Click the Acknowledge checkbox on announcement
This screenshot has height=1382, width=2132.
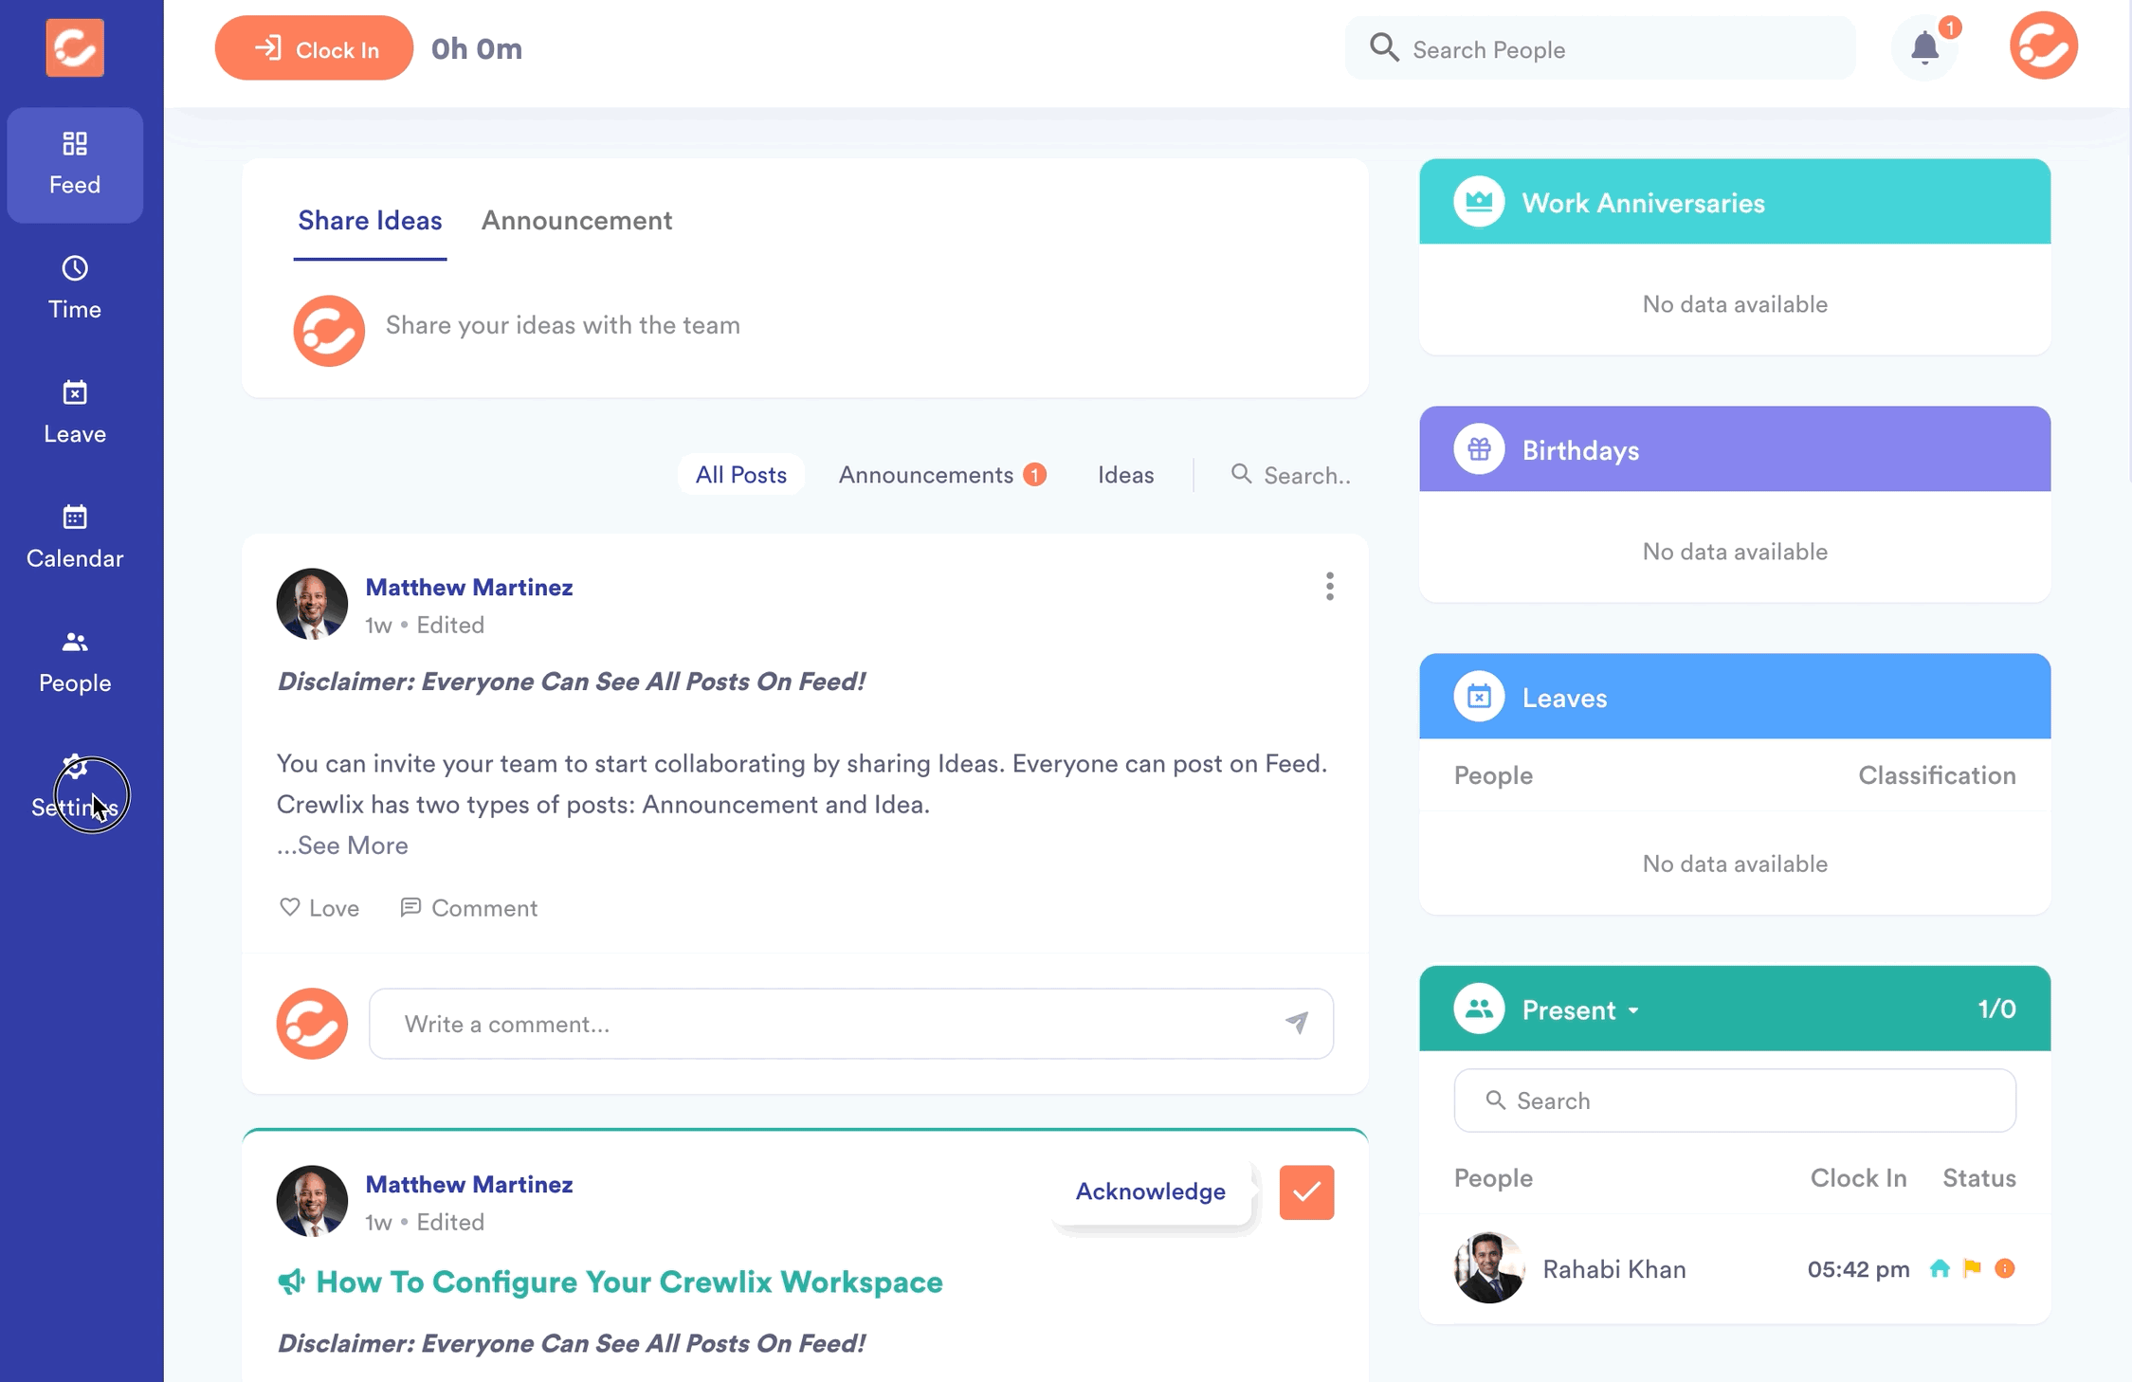[1307, 1192]
